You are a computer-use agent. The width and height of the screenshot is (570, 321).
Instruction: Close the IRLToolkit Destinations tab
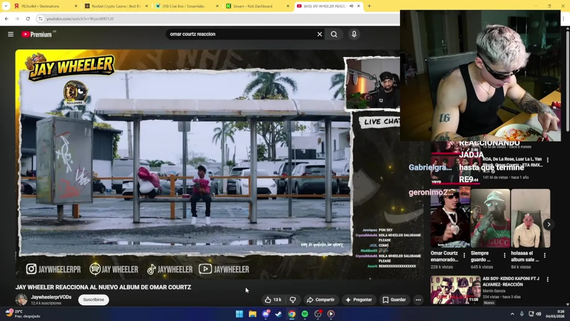(76, 6)
